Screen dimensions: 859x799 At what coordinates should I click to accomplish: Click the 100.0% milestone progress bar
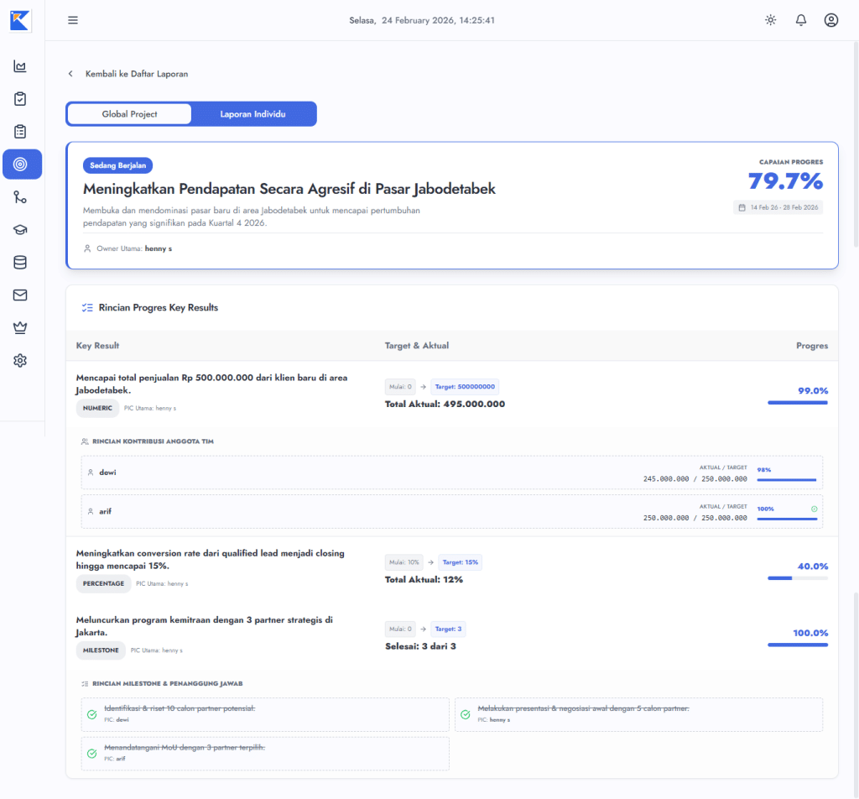tap(798, 645)
